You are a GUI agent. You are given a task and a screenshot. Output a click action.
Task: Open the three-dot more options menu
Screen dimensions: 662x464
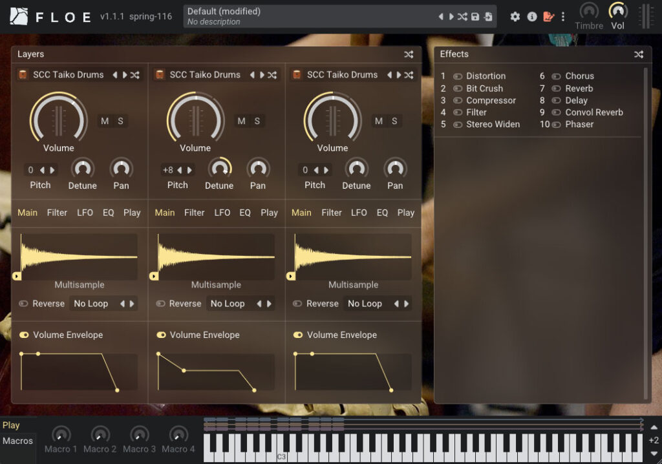563,17
